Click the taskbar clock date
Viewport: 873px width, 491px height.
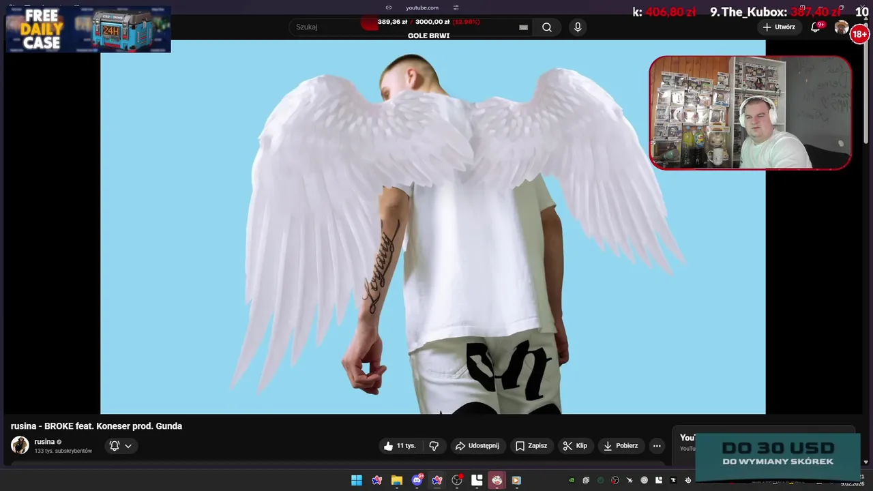(x=853, y=484)
